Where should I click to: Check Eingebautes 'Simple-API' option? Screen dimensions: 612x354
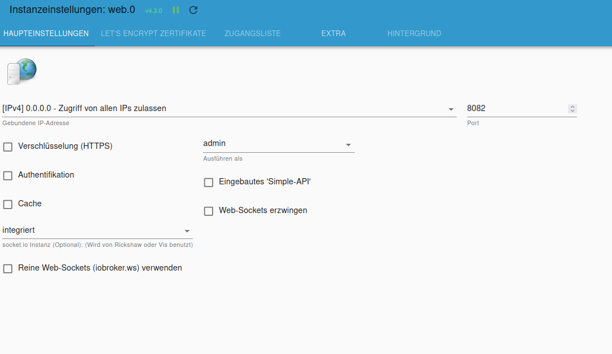(209, 183)
